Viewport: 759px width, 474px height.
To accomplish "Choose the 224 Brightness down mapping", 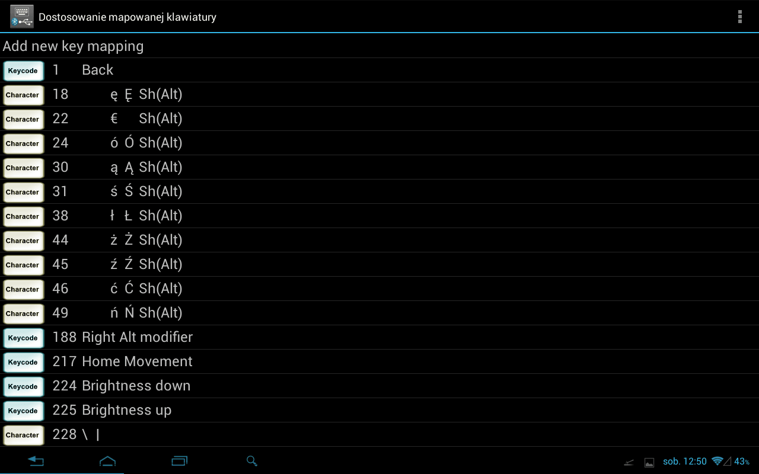I will tap(379, 386).
